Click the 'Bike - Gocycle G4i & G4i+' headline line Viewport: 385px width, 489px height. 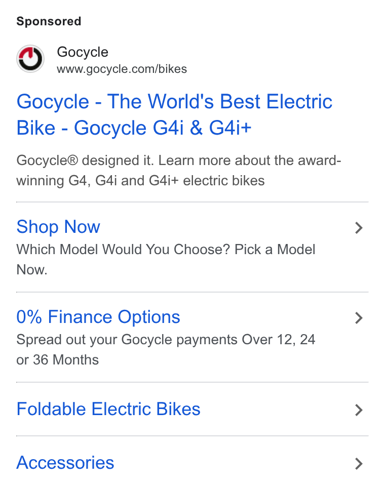(x=134, y=128)
